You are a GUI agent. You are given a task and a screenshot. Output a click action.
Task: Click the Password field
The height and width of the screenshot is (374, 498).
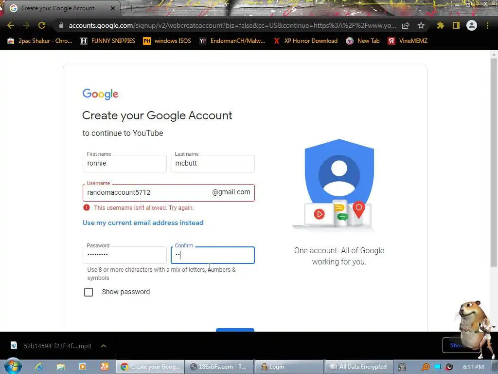(x=124, y=255)
